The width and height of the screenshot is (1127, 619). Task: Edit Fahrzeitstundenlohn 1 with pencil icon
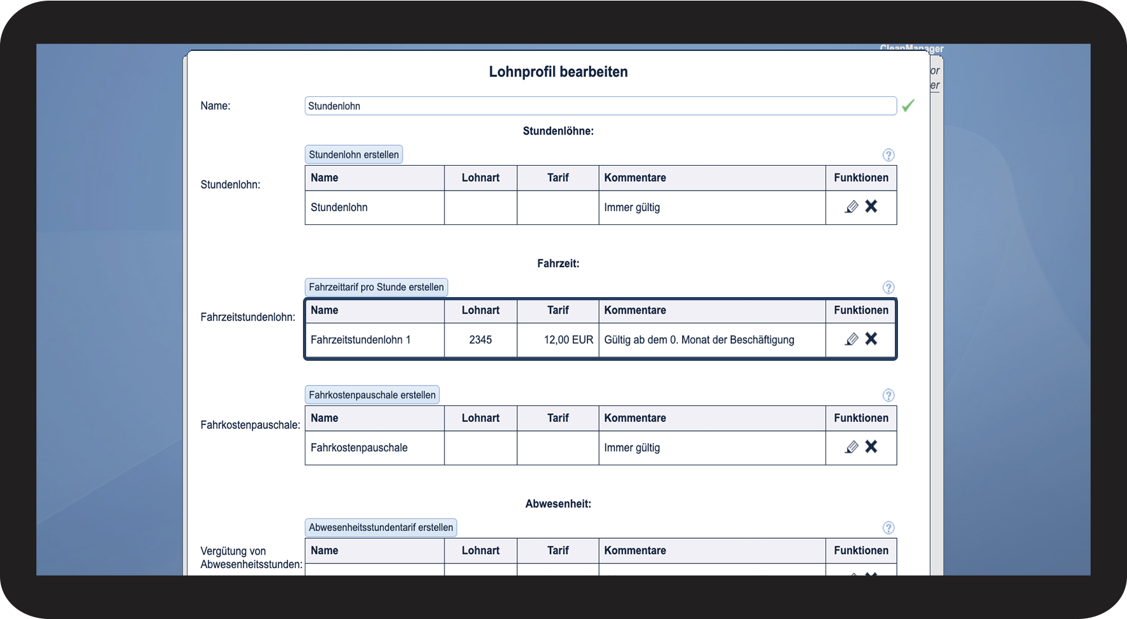tap(851, 340)
